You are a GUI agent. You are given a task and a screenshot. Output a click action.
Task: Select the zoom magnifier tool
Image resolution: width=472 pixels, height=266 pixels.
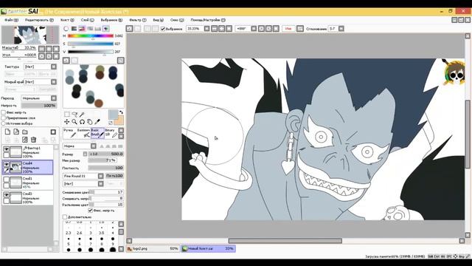74,122
